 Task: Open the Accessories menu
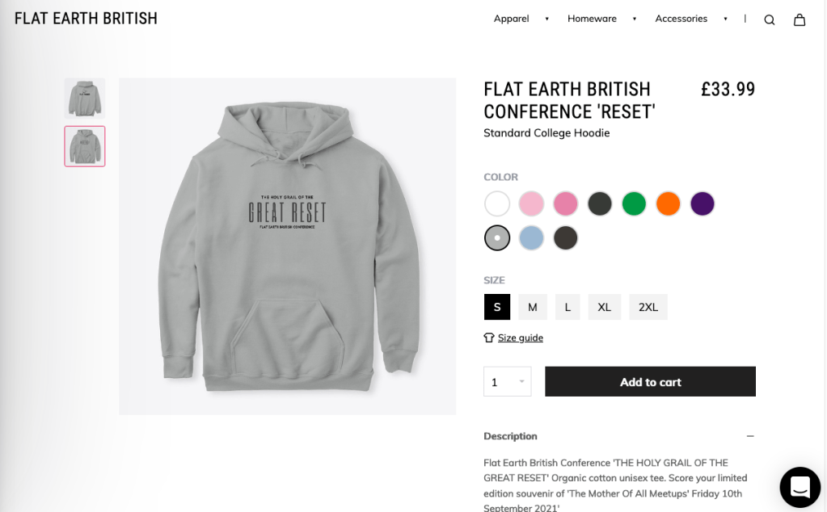click(x=681, y=19)
